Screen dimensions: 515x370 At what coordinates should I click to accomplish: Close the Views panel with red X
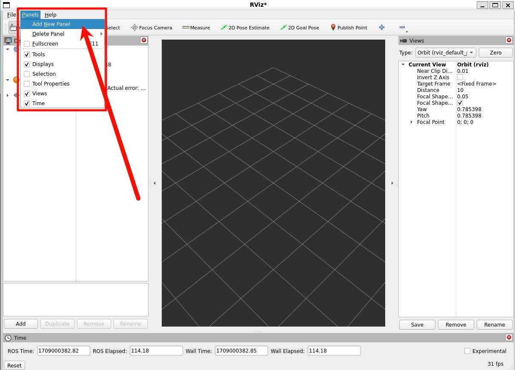(x=509, y=40)
